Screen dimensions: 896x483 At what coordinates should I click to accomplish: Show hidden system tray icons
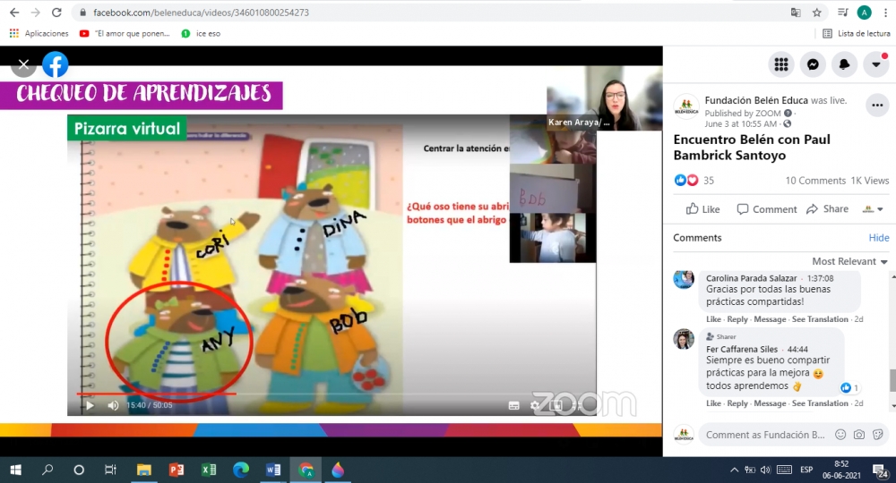tap(735, 470)
